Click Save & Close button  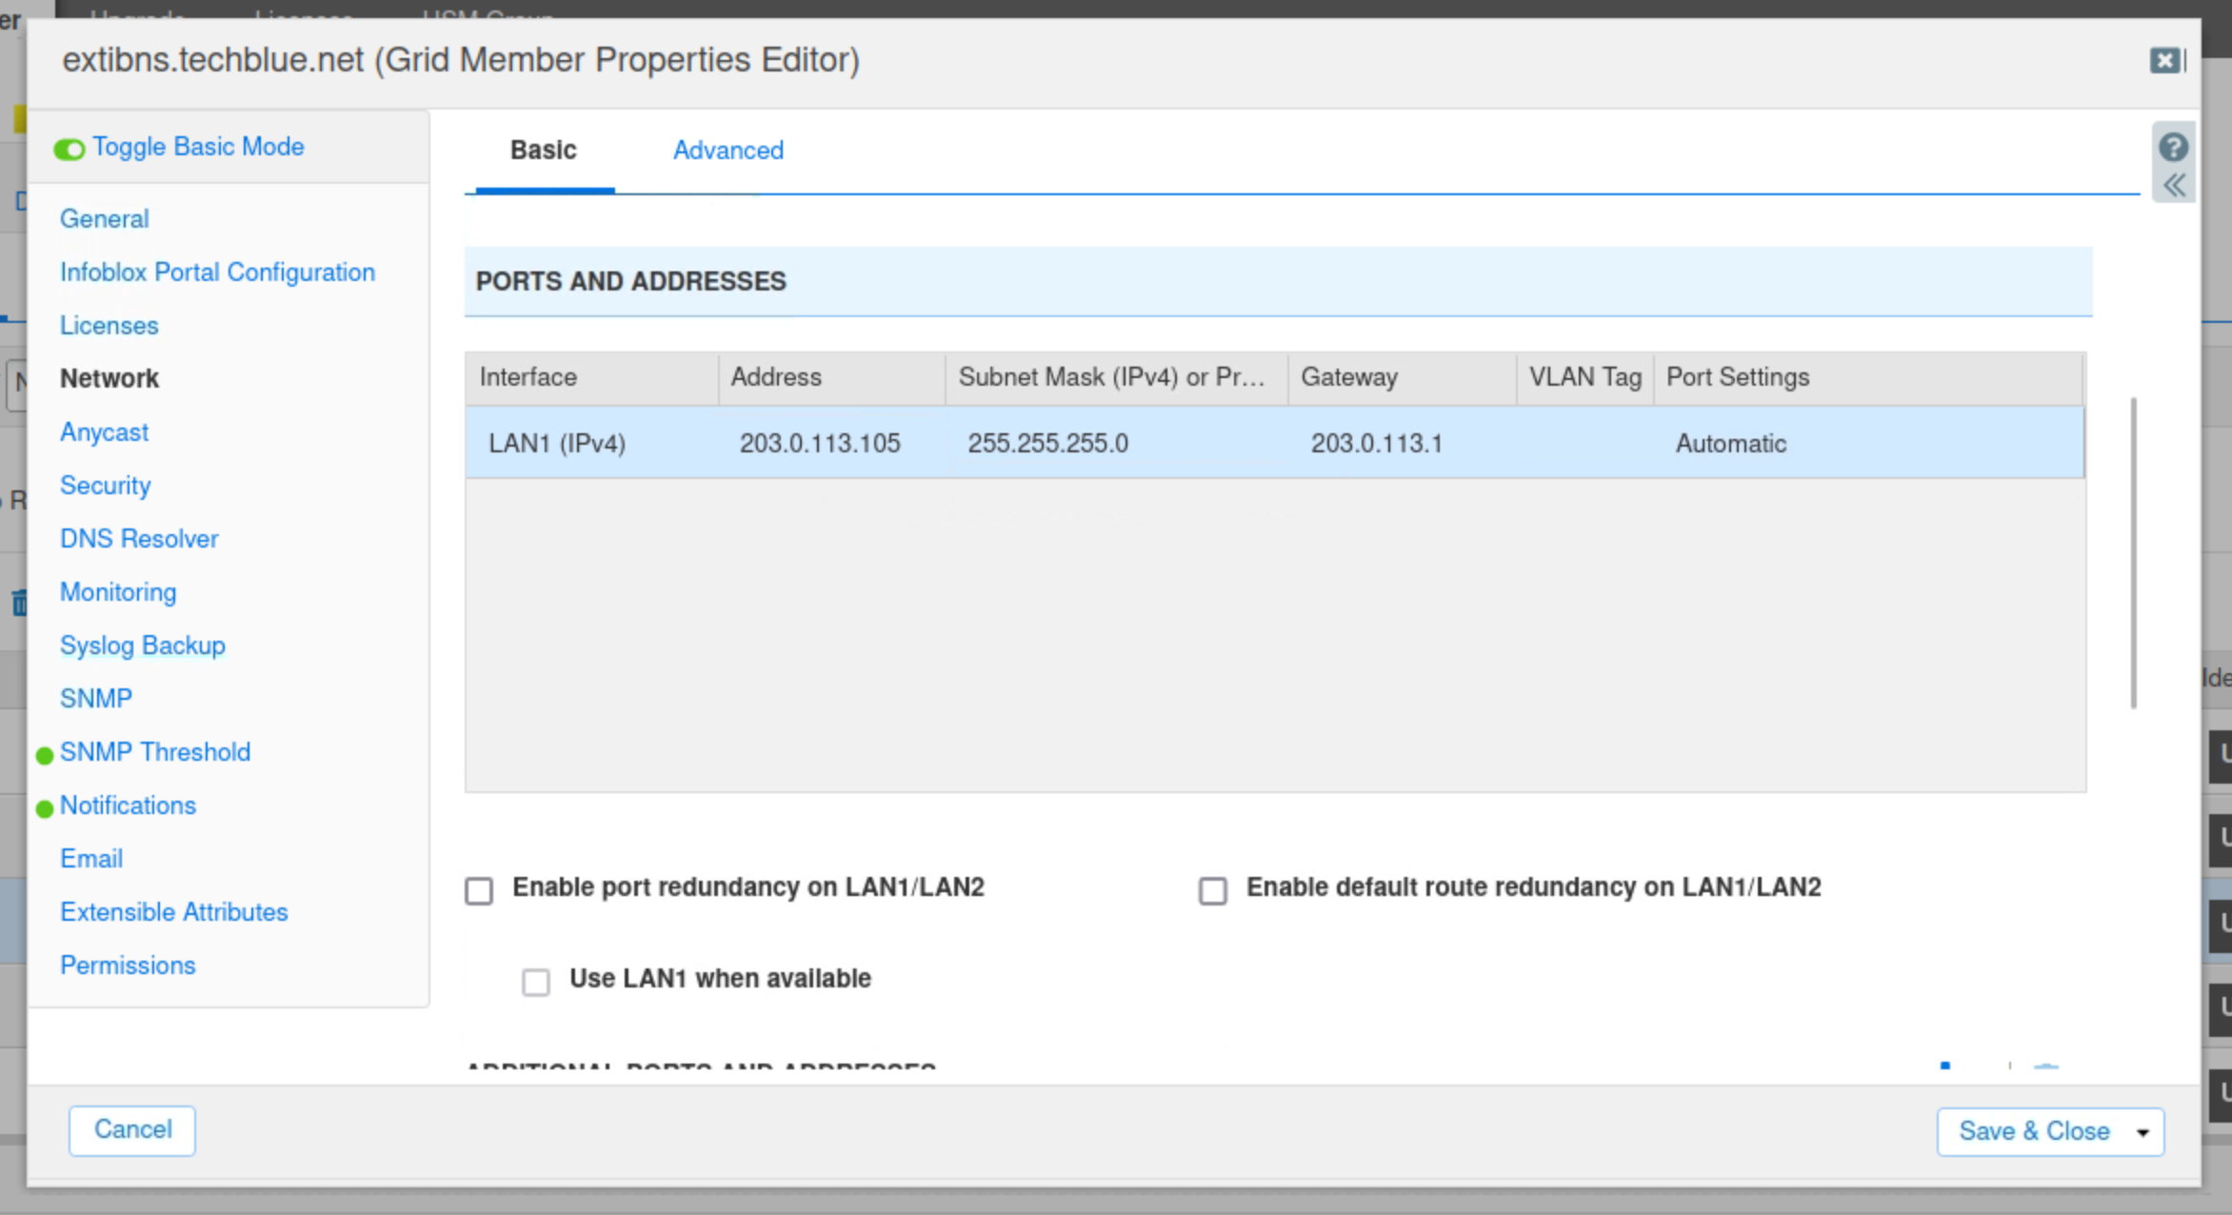[2033, 1132]
